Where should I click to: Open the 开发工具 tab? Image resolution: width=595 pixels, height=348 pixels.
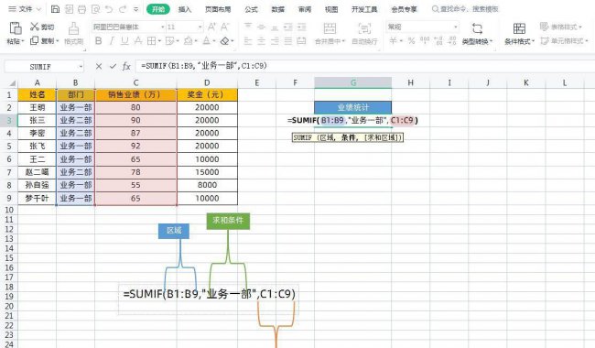(364, 9)
